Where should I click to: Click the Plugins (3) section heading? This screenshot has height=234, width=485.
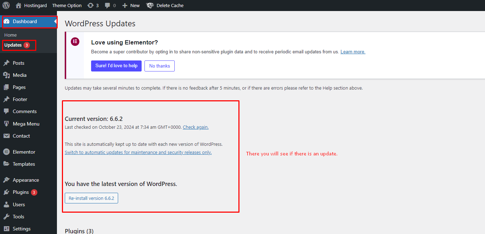pyautogui.click(x=79, y=231)
